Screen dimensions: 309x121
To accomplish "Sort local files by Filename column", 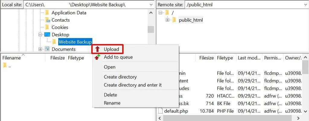I will [x=12, y=58].
